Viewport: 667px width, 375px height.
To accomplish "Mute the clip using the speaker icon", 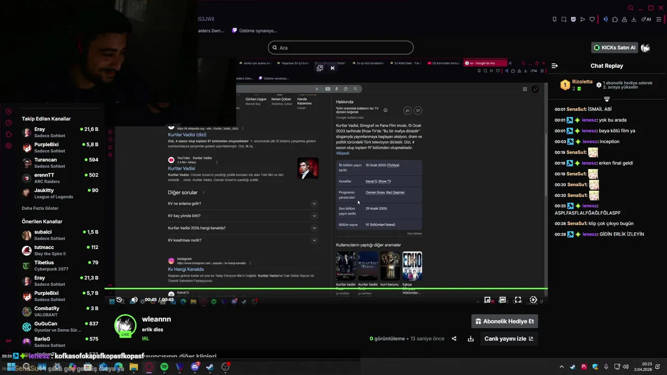I will click(x=134, y=299).
